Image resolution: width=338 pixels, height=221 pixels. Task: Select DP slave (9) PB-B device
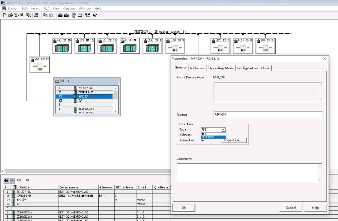(265, 46)
